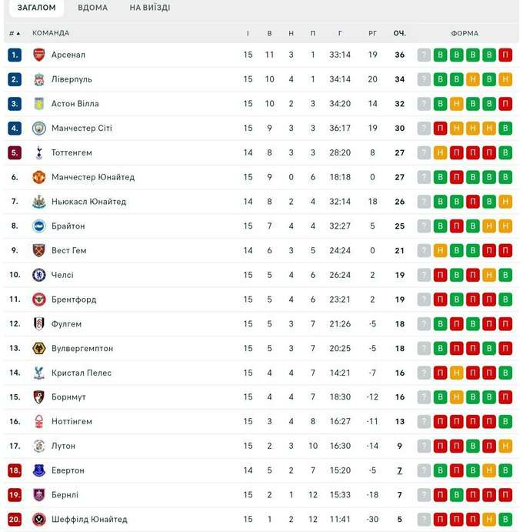Click the Tottenham crest icon
Screen dimensions: 523x532
click(38, 152)
